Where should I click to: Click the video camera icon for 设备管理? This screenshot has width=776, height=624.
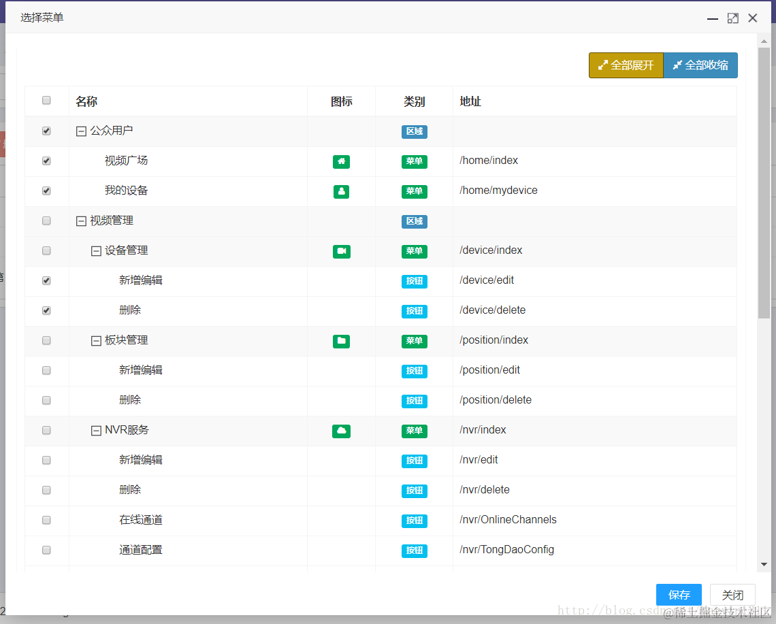click(x=341, y=251)
